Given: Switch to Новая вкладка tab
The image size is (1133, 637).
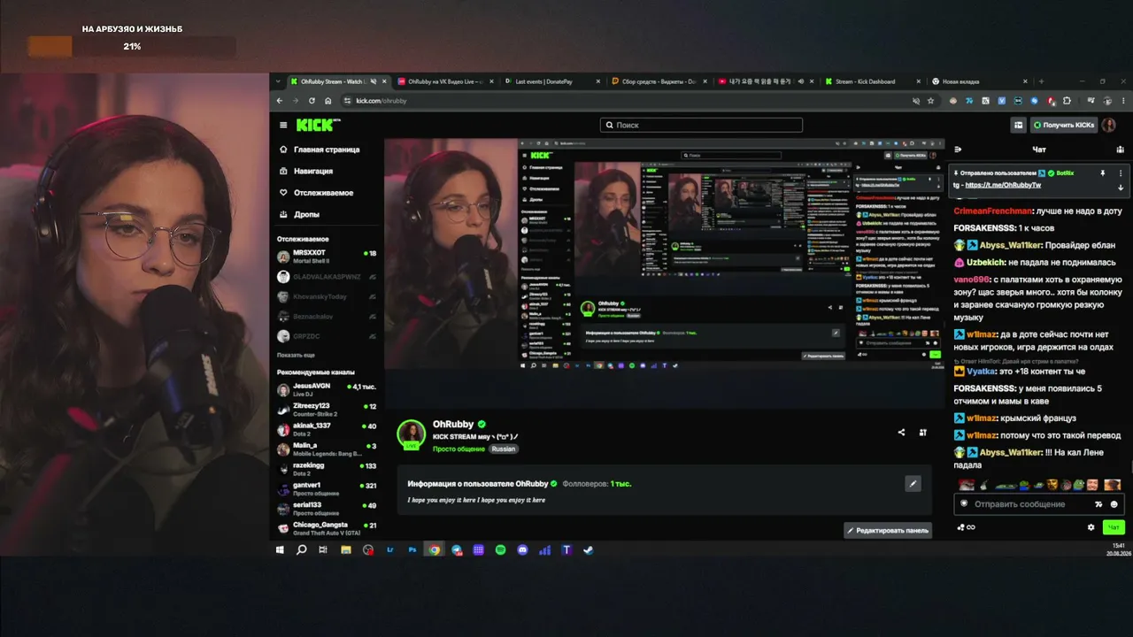Looking at the screenshot, I should click(979, 81).
